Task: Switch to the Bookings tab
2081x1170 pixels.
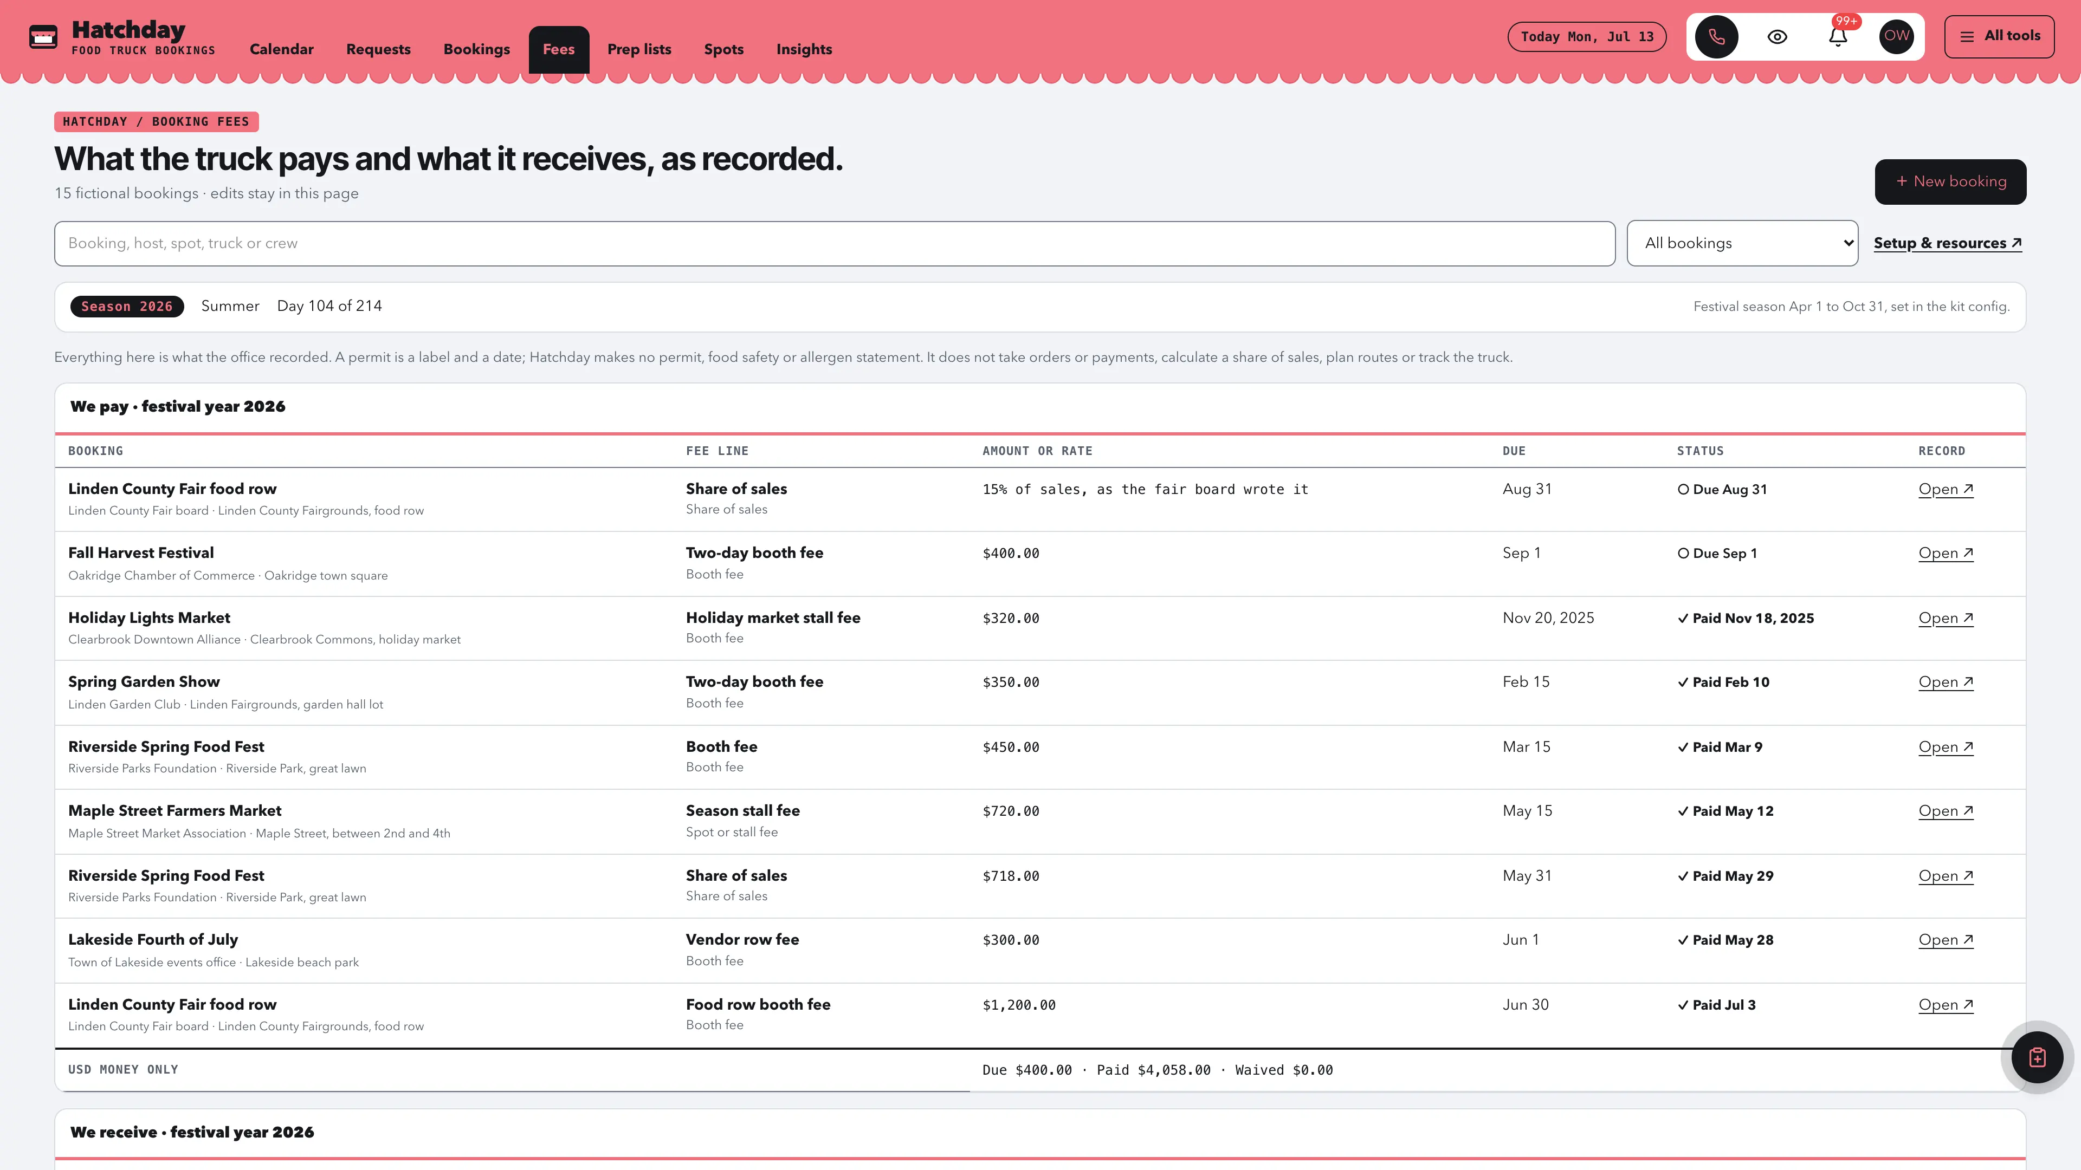Action: click(x=477, y=49)
